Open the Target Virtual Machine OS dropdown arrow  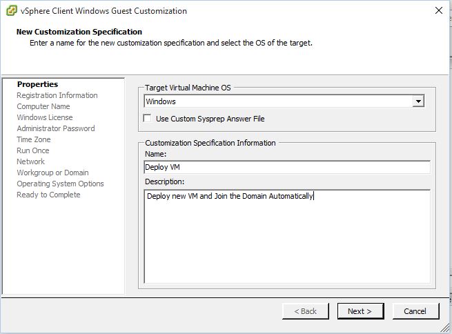pyautogui.click(x=418, y=101)
